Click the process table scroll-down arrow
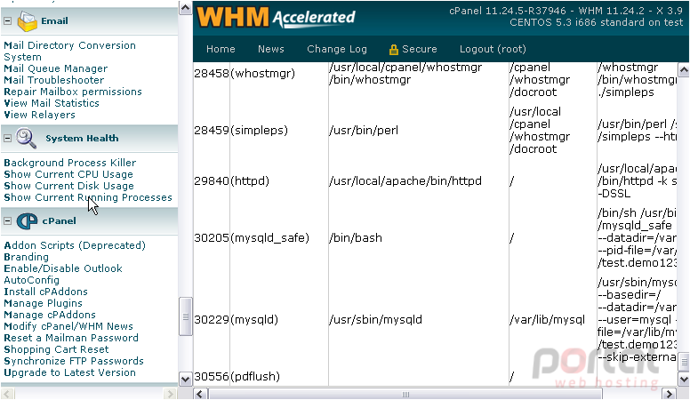Image resolution: width=690 pixels, height=400 pixels. pyautogui.click(x=684, y=380)
